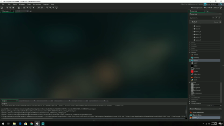Open the Edit menu
Image resolution: width=224 pixels, height=126 pixels.
tap(9, 4)
